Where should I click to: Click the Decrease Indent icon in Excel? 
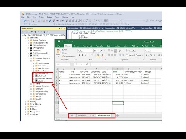(x=119, y=55)
